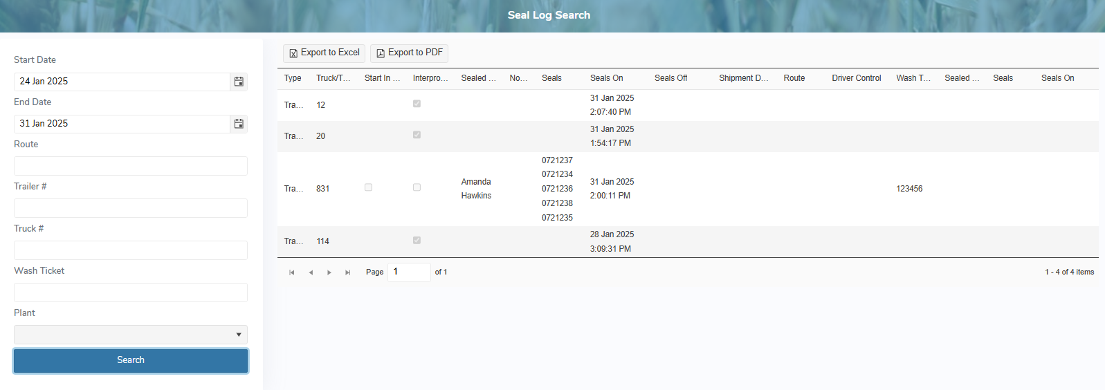This screenshot has width=1105, height=390.
Task: Go to the previous page arrow
Action: 311,272
